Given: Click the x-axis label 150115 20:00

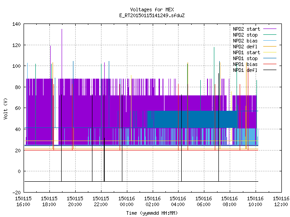Looking at the screenshot, I should click(x=75, y=202).
